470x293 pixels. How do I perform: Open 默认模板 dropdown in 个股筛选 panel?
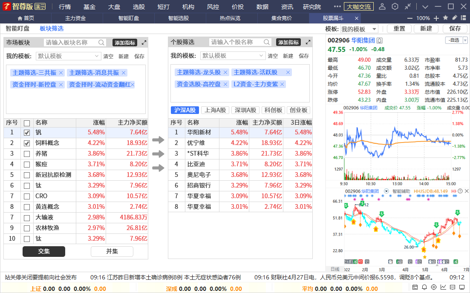[233, 56]
